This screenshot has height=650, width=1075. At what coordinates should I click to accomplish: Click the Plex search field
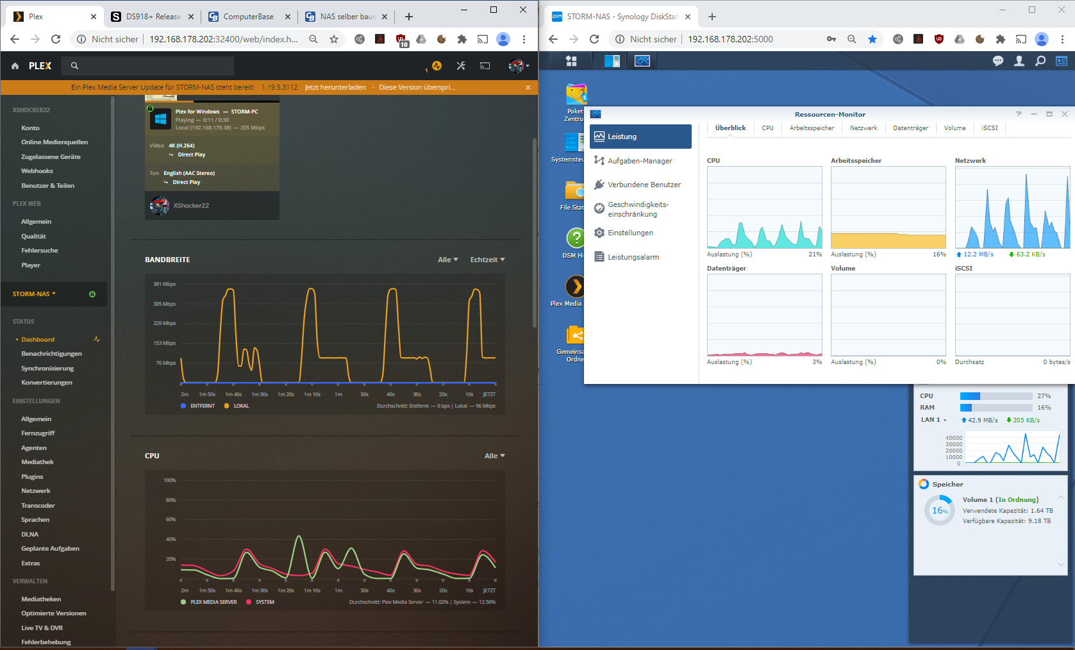[148, 66]
